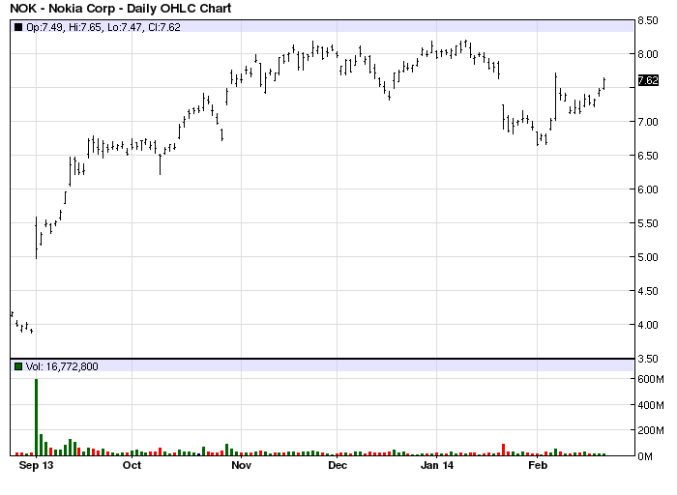The height and width of the screenshot is (495, 677).
Task: Click the 200M volume axis label
Action: pos(651,430)
